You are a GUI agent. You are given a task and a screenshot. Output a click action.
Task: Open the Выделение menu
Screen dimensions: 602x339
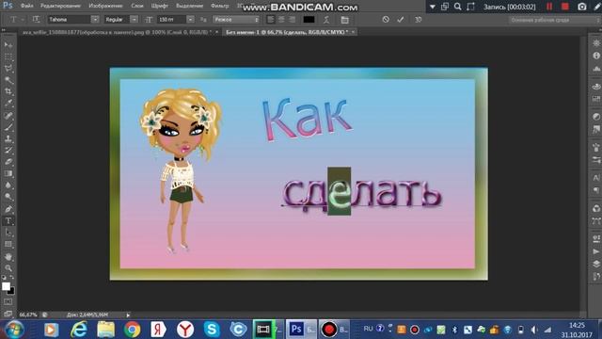click(x=190, y=6)
